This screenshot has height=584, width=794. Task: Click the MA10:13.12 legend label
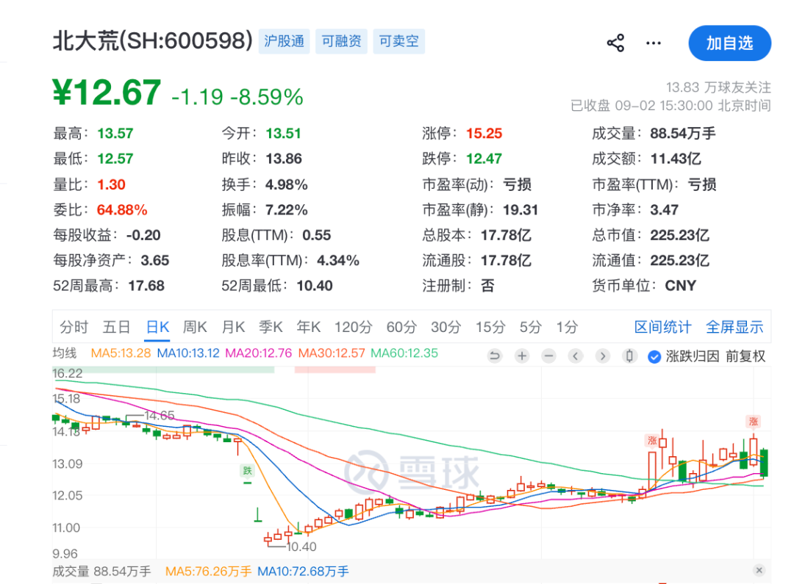coord(188,353)
